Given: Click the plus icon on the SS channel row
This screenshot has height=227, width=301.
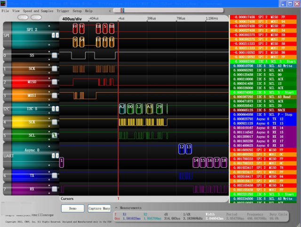Looking at the screenshot, I should (x=49, y=60).
